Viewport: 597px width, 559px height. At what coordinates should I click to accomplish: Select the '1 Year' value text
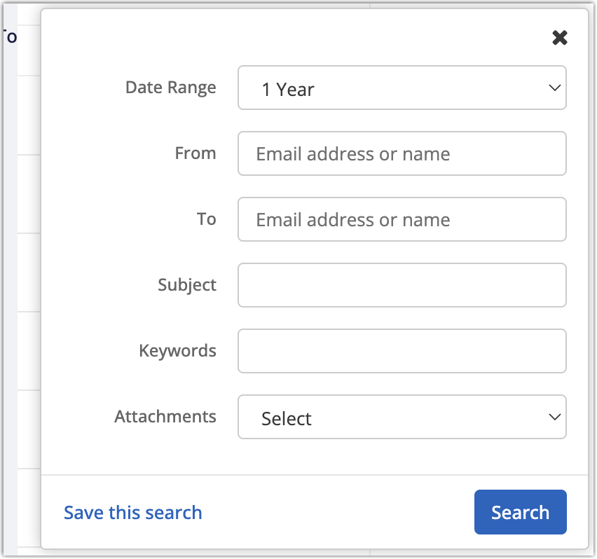(288, 90)
